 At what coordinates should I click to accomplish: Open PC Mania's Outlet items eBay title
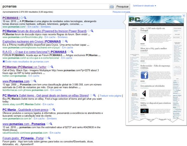pos(46,96)
